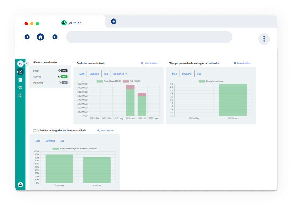
Task: Switch to Semana view in Costo de mantenimiento
Action: click(x=94, y=74)
